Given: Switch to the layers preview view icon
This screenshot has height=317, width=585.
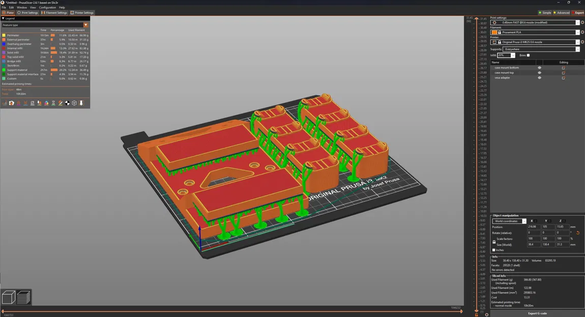Looking at the screenshot, I should 23,297.
